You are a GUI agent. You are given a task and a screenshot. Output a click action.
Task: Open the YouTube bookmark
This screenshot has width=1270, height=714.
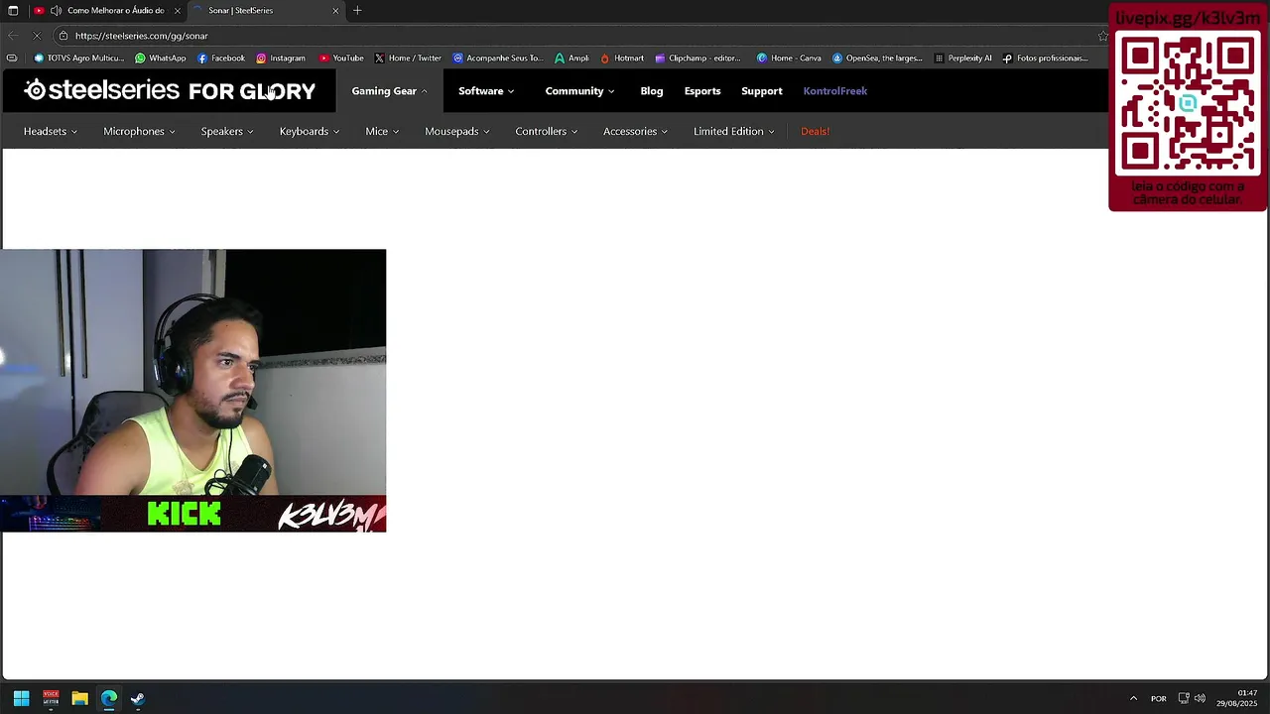click(341, 58)
